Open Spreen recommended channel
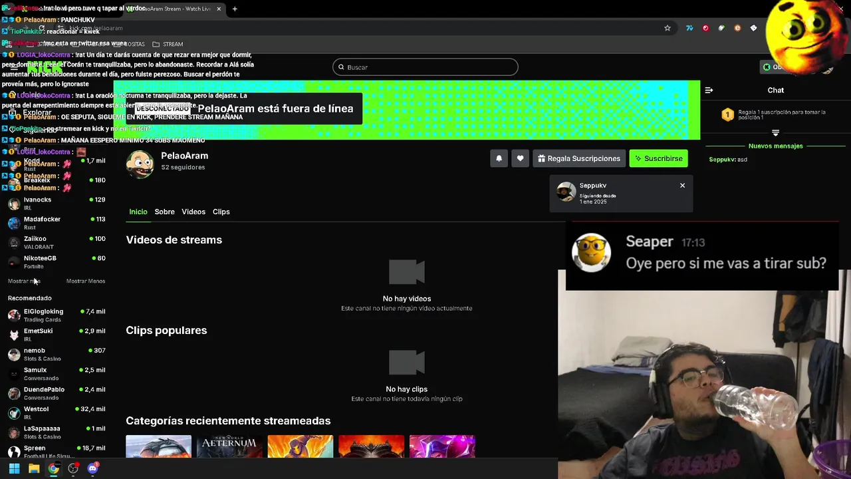The height and width of the screenshot is (479, 851). [x=57, y=452]
